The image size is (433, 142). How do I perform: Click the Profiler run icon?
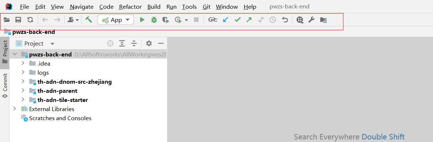click(178, 20)
